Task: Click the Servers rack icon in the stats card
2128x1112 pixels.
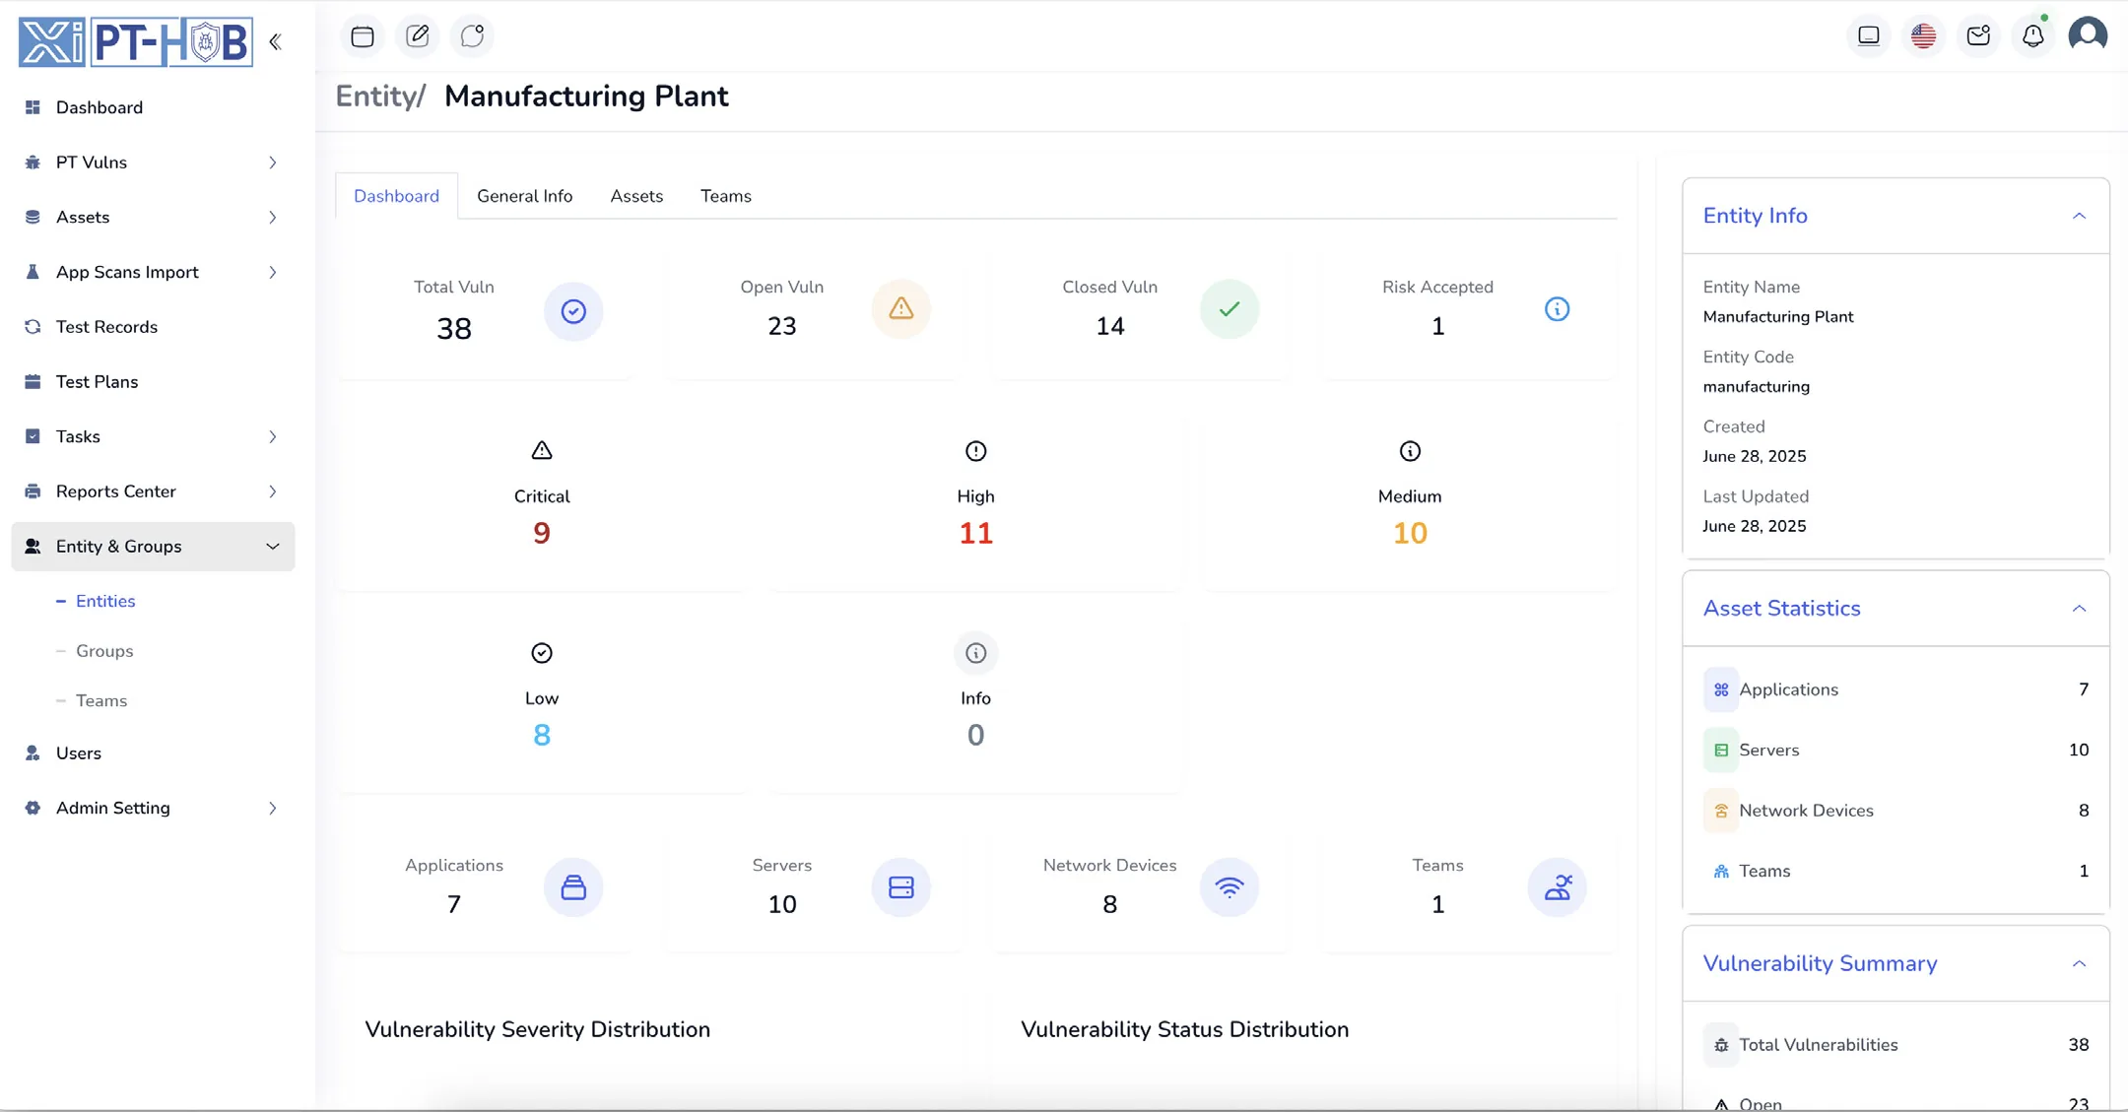Action: click(x=901, y=887)
